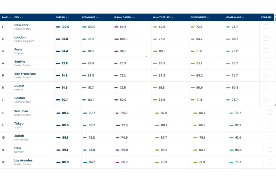The width and height of the screenshot is (276, 184).
Task: Click the COMPARE column header
Action: click(266, 17)
